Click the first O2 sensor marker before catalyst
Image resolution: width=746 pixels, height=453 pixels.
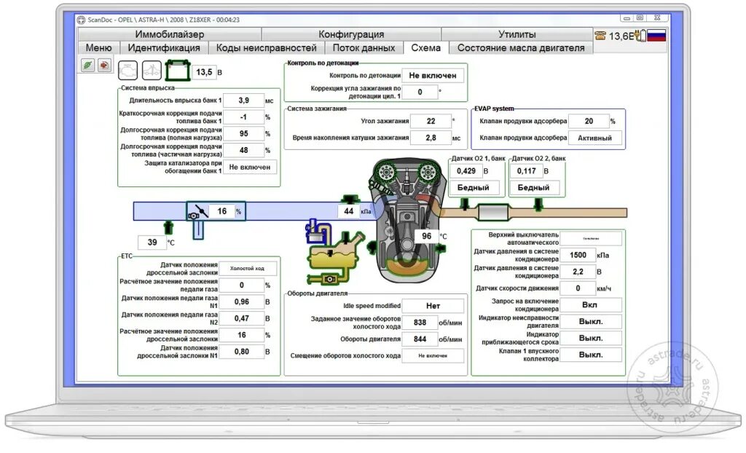coord(465,204)
